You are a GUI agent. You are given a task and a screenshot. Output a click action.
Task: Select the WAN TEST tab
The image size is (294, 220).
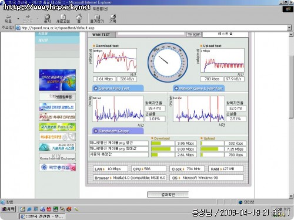pos(101,35)
